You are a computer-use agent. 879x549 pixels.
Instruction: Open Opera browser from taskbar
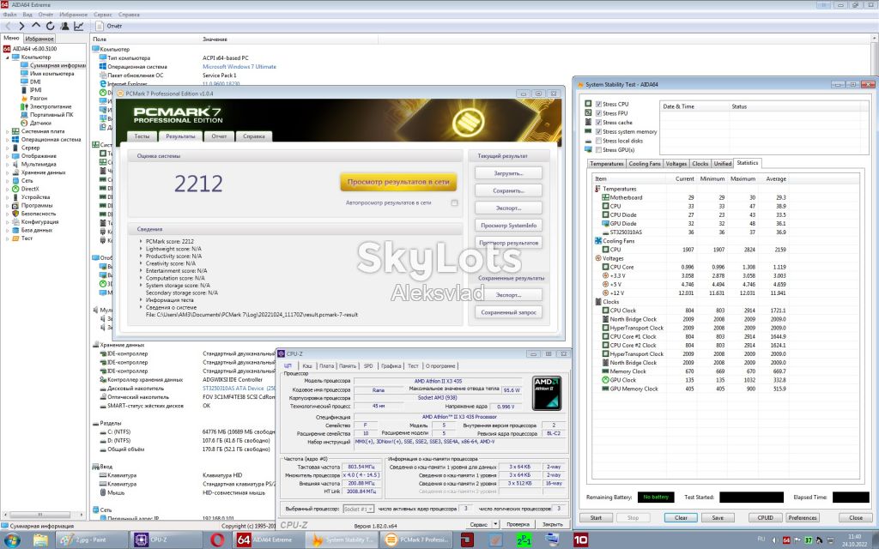pyautogui.click(x=217, y=540)
